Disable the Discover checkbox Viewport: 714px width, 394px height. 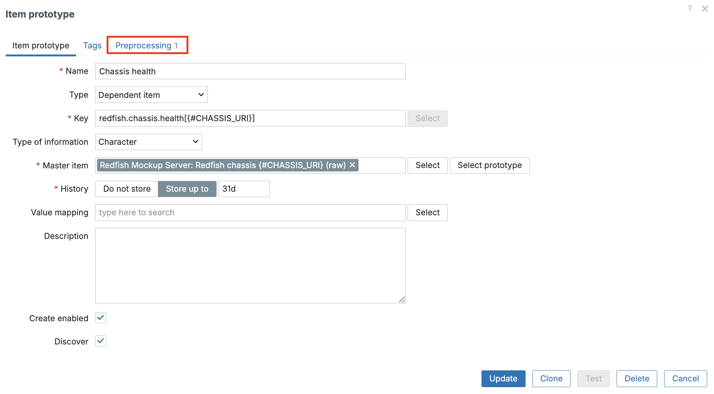[x=100, y=341]
